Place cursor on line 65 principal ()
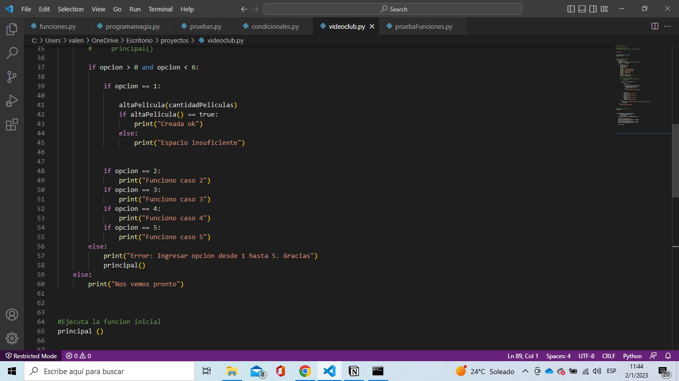679x381 pixels. [80, 331]
